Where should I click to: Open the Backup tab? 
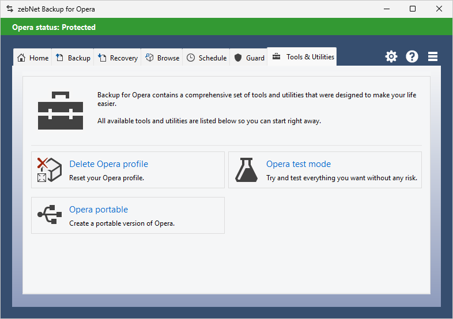pos(73,58)
